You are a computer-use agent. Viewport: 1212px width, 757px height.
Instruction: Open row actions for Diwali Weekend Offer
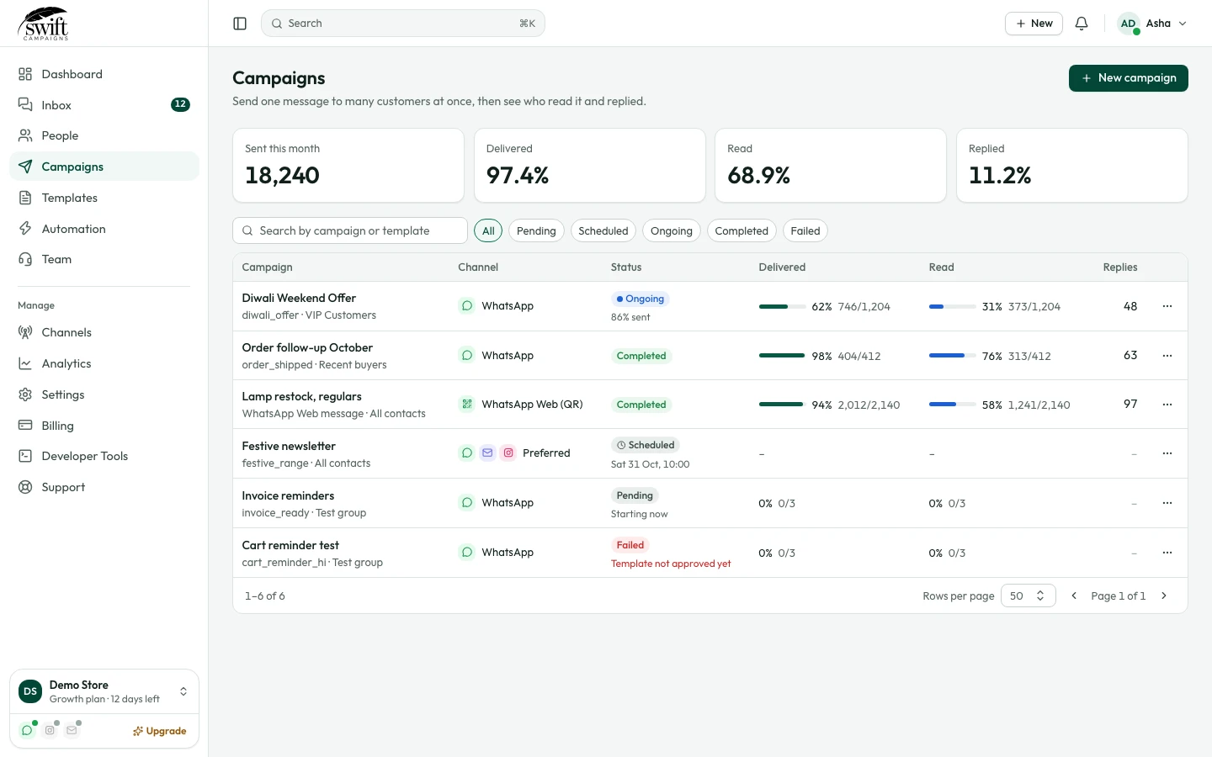[1167, 306]
